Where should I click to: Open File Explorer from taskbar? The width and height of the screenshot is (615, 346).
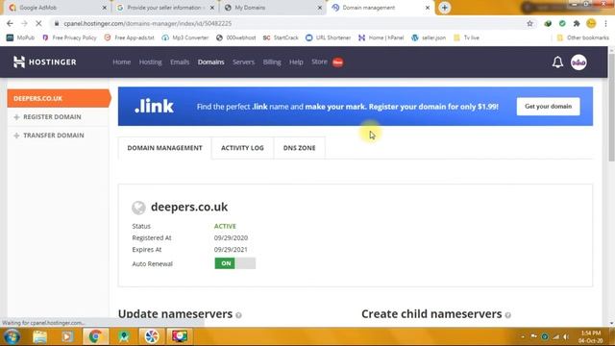39,336
